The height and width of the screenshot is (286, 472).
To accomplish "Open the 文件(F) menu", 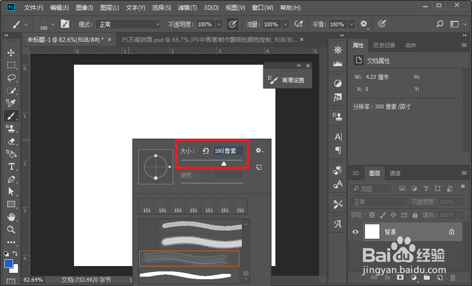I will [x=34, y=7].
